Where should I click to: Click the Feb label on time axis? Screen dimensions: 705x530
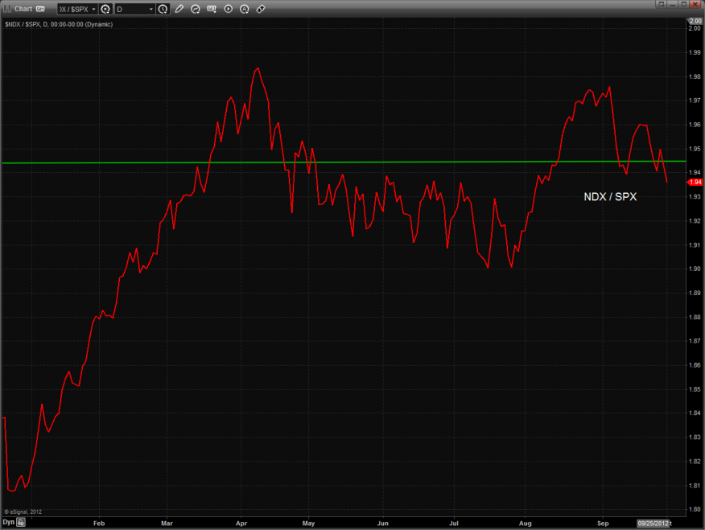tap(99, 524)
